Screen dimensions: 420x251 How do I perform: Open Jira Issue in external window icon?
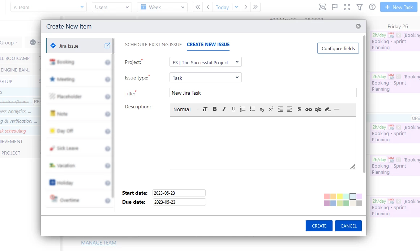107,46
